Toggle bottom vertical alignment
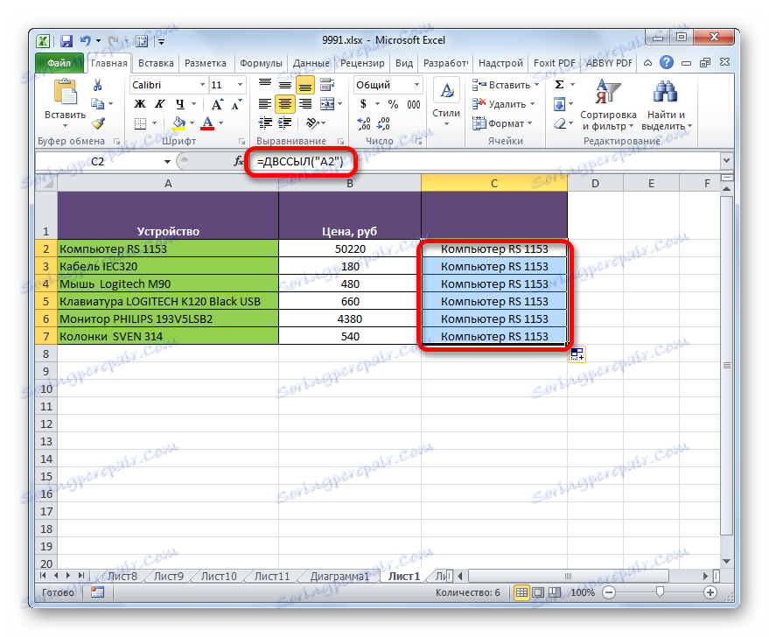This screenshot has width=769, height=637. pos(305,86)
